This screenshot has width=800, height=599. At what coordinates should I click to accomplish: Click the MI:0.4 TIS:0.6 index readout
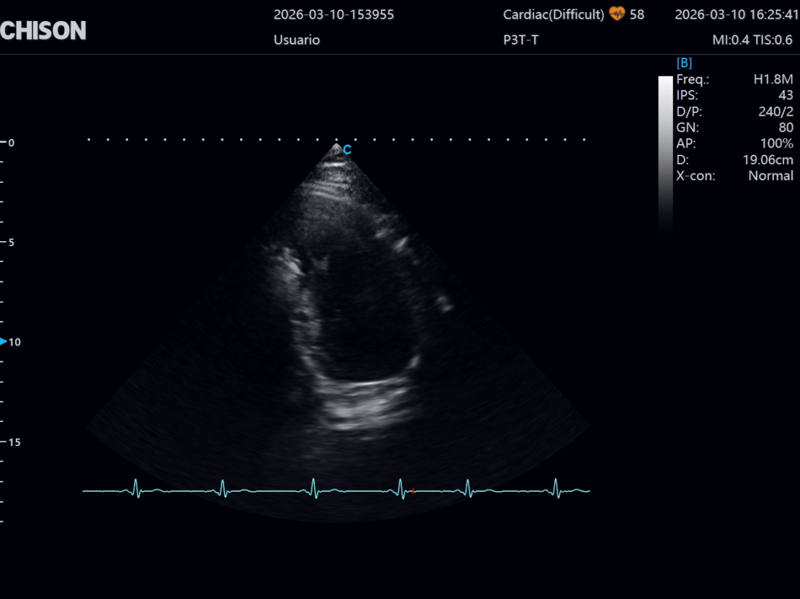click(x=752, y=40)
